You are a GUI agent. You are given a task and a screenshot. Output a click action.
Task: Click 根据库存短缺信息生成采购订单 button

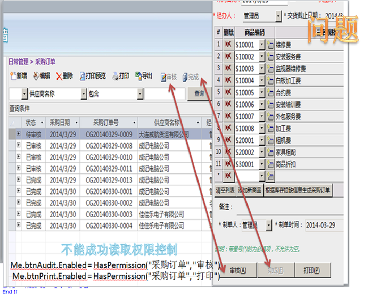click(x=298, y=190)
